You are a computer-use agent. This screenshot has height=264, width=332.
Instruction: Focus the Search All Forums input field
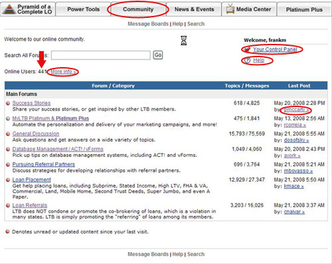click(x=101, y=55)
